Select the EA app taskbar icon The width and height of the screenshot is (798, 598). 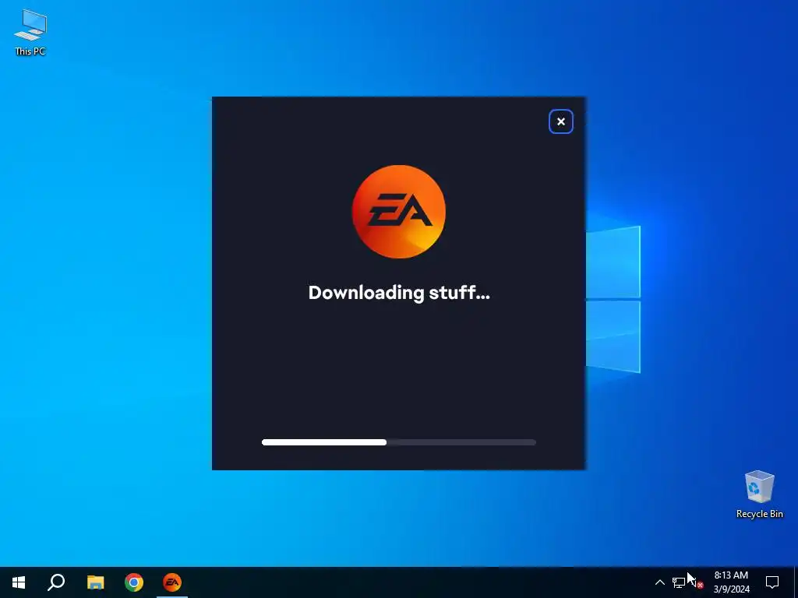coord(172,582)
